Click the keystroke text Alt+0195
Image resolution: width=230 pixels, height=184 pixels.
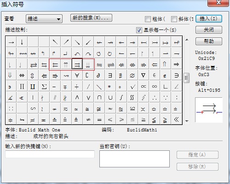209,90
